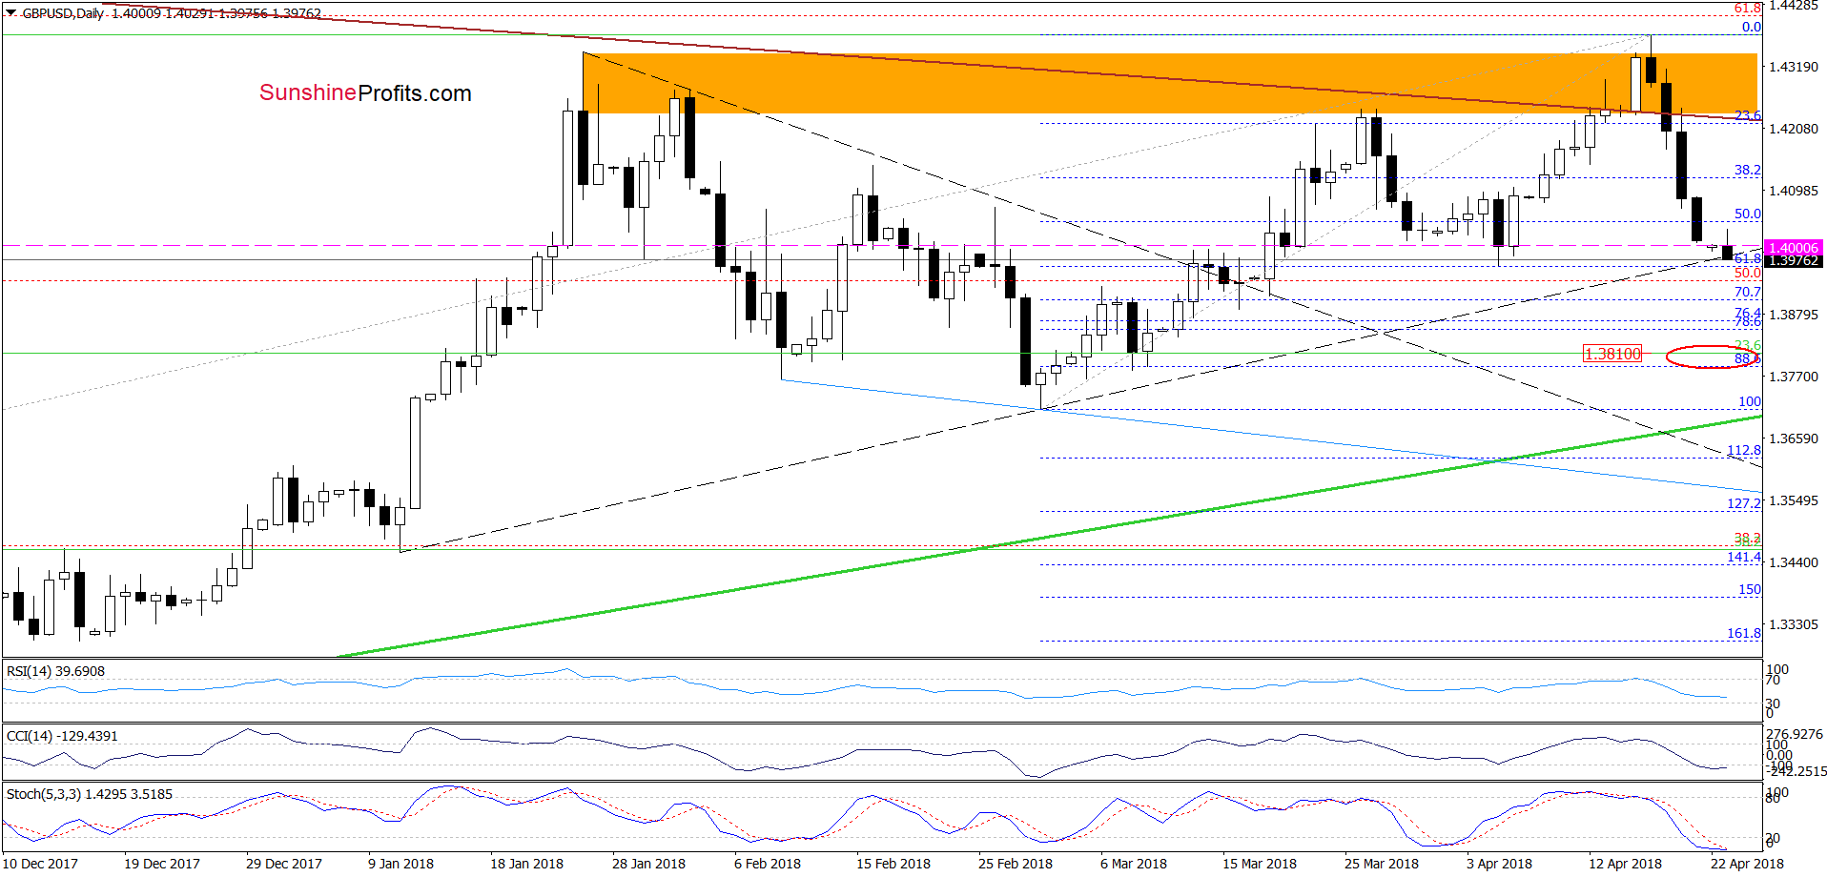This screenshot has width=1827, height=877.
Task: Click the 1.37700 price axis label
Action: coord(1794,377)
